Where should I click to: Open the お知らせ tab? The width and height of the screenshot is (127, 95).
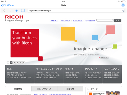click(70, 89)
